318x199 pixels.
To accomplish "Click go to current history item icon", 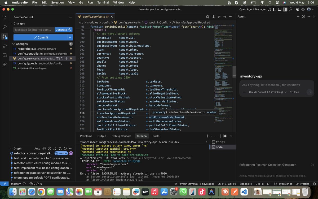I will 44,149.
